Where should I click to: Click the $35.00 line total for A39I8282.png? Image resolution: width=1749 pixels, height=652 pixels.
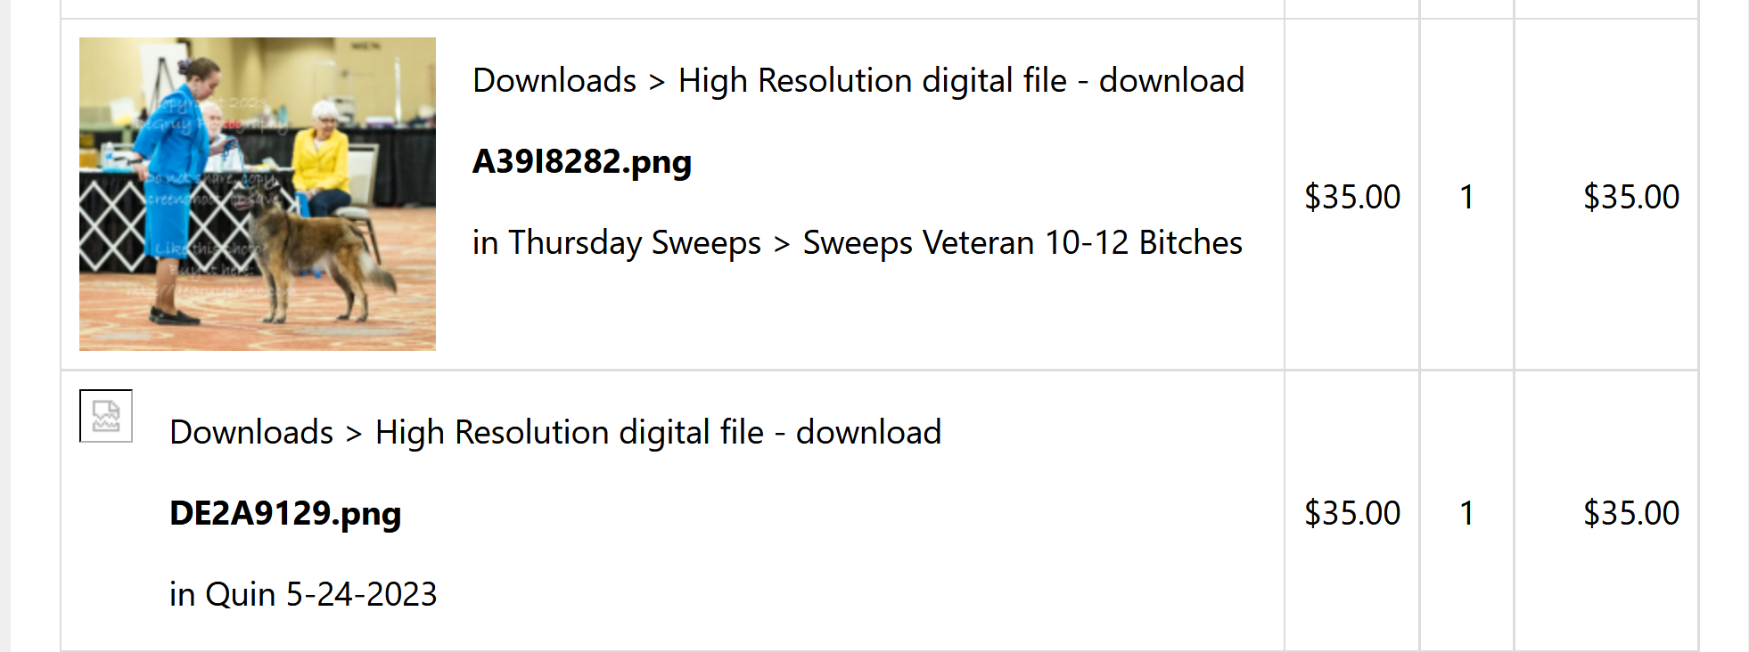click(x=1631, y=197)
